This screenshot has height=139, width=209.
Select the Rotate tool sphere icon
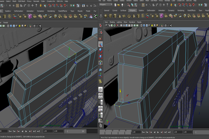click(101, 50)
